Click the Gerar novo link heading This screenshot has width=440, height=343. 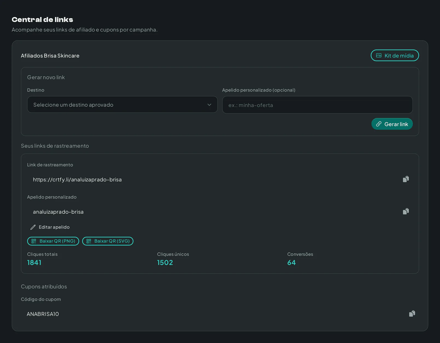pos(46,77)
